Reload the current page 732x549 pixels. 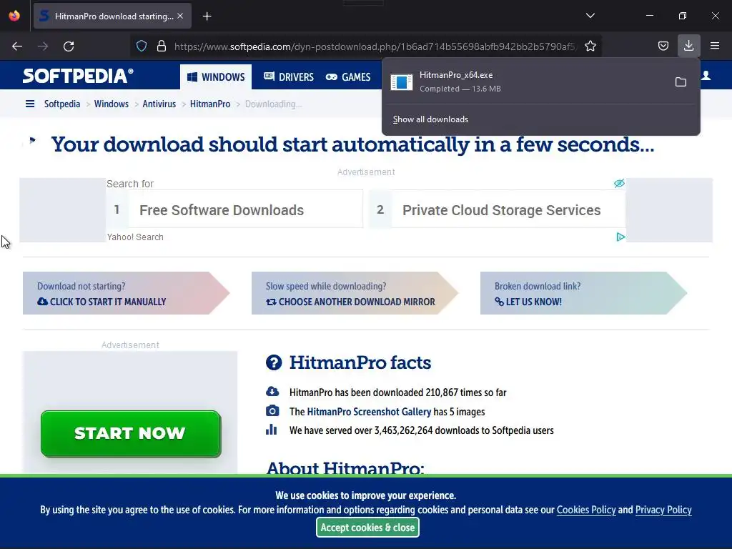point(69,46)
